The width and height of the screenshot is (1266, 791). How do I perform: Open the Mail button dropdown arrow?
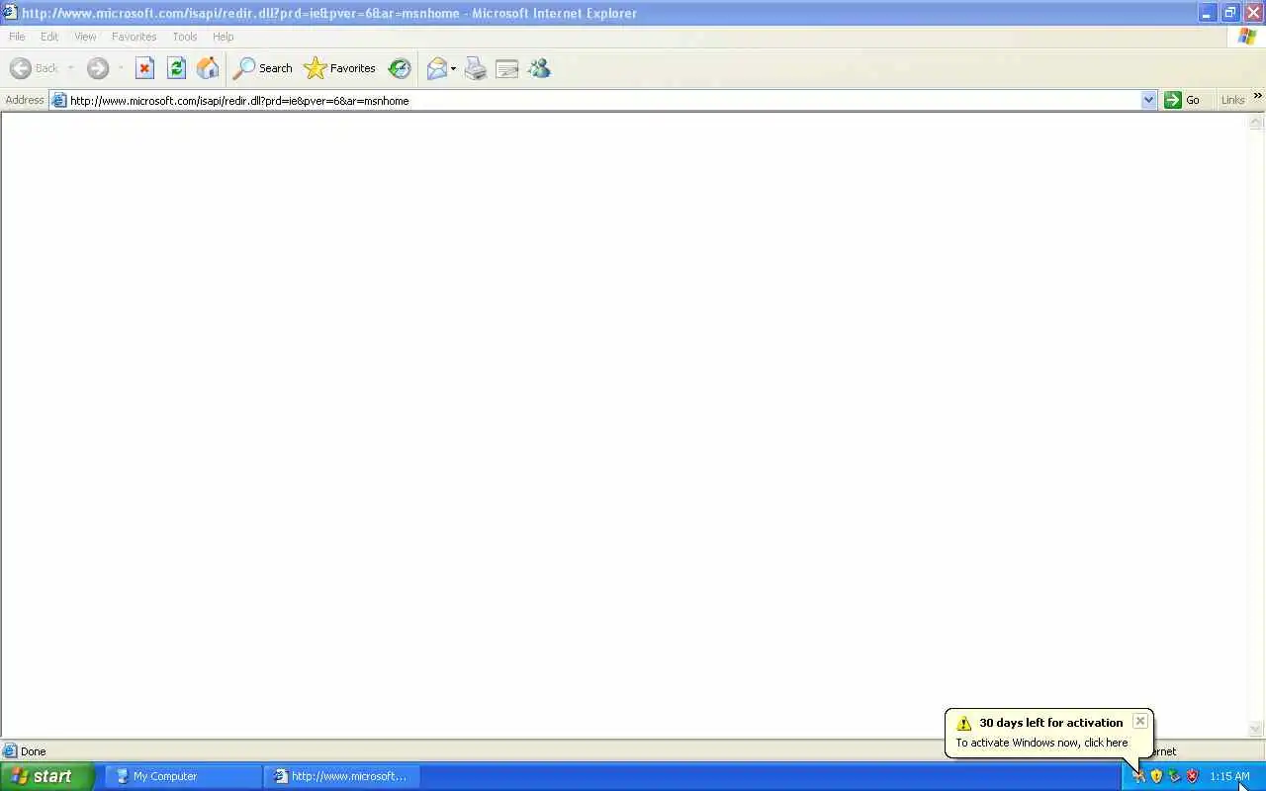pyautogui.click(x=453, y=68)
